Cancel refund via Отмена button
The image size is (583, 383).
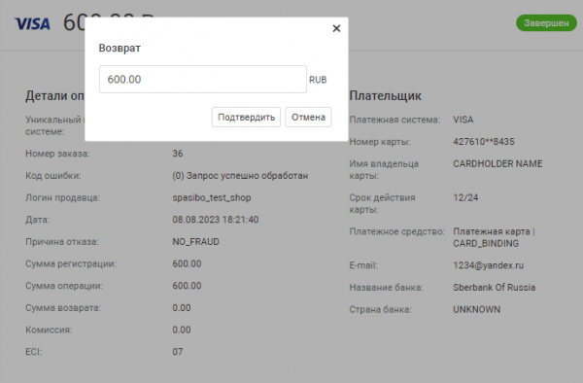[x=308, y=117]
